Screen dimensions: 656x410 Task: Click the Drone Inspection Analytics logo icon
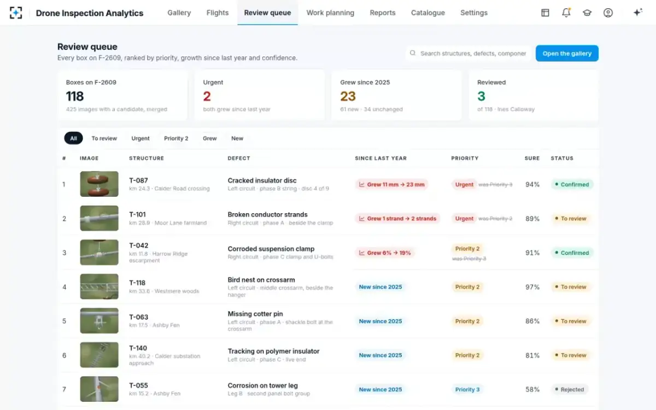16,13
